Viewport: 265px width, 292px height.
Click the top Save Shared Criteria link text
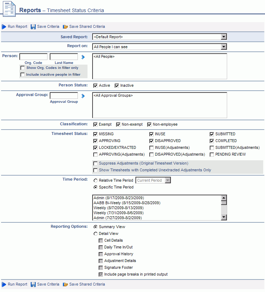[87, 27]
